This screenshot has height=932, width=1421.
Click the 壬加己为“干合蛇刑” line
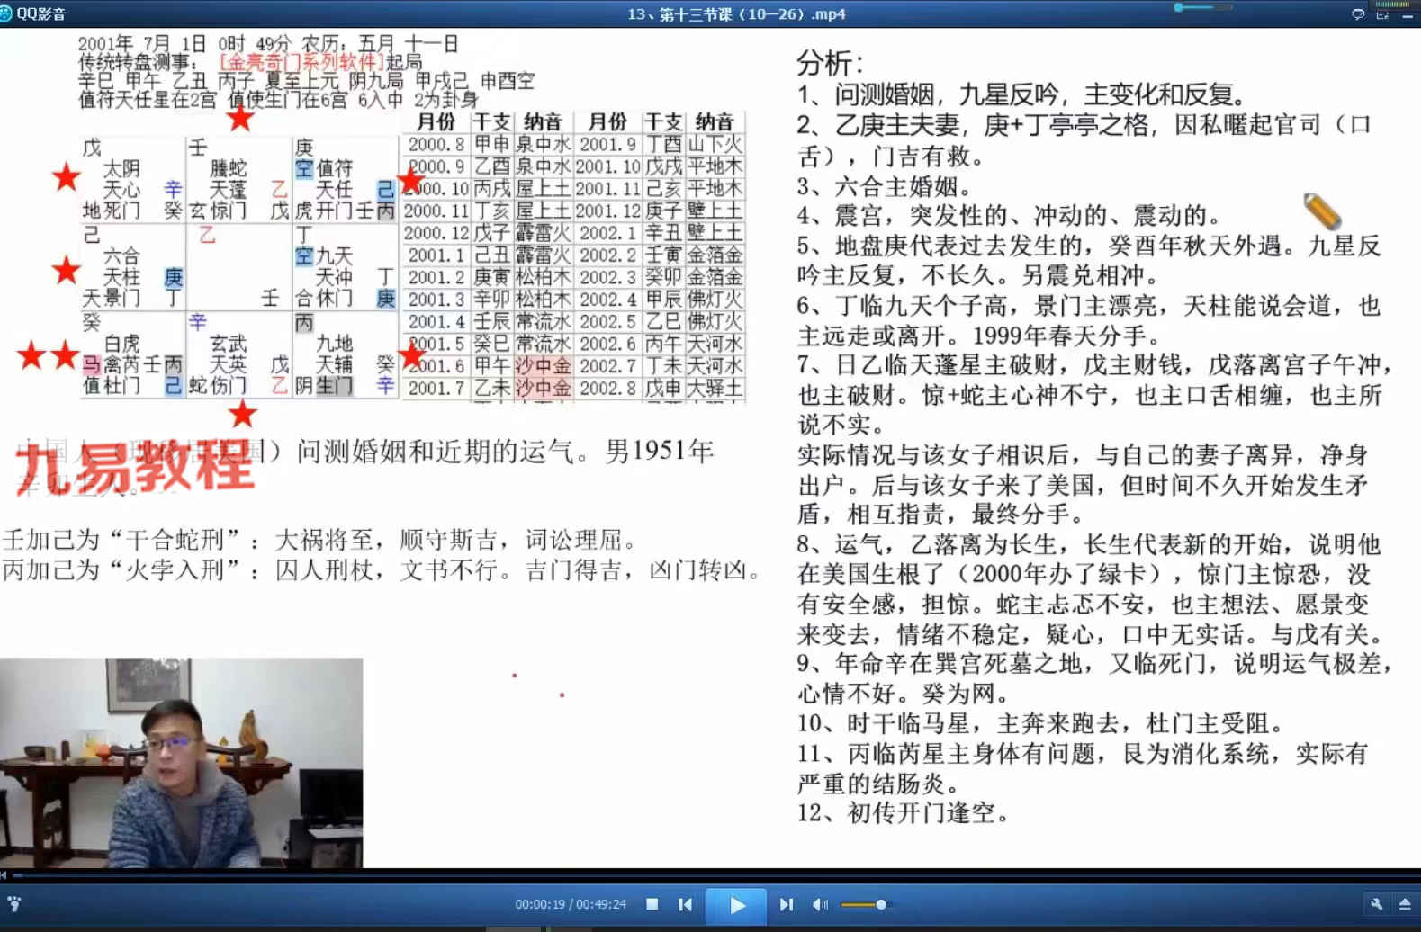point(322,540)
